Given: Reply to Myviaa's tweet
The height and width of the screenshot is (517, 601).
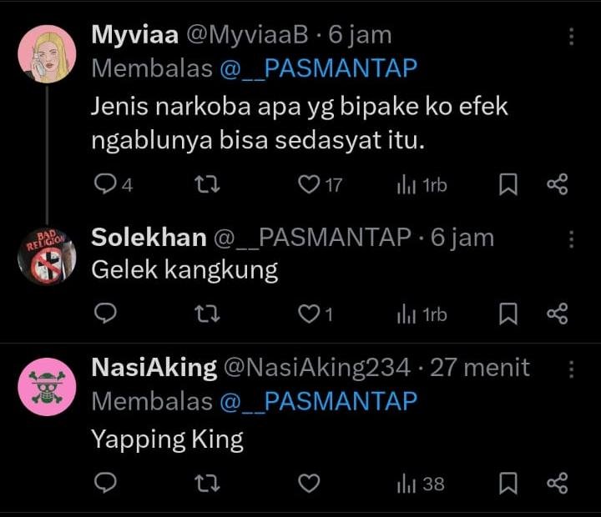Looking at the screenshot, I should pyautogui.click(x=105, y=185).
